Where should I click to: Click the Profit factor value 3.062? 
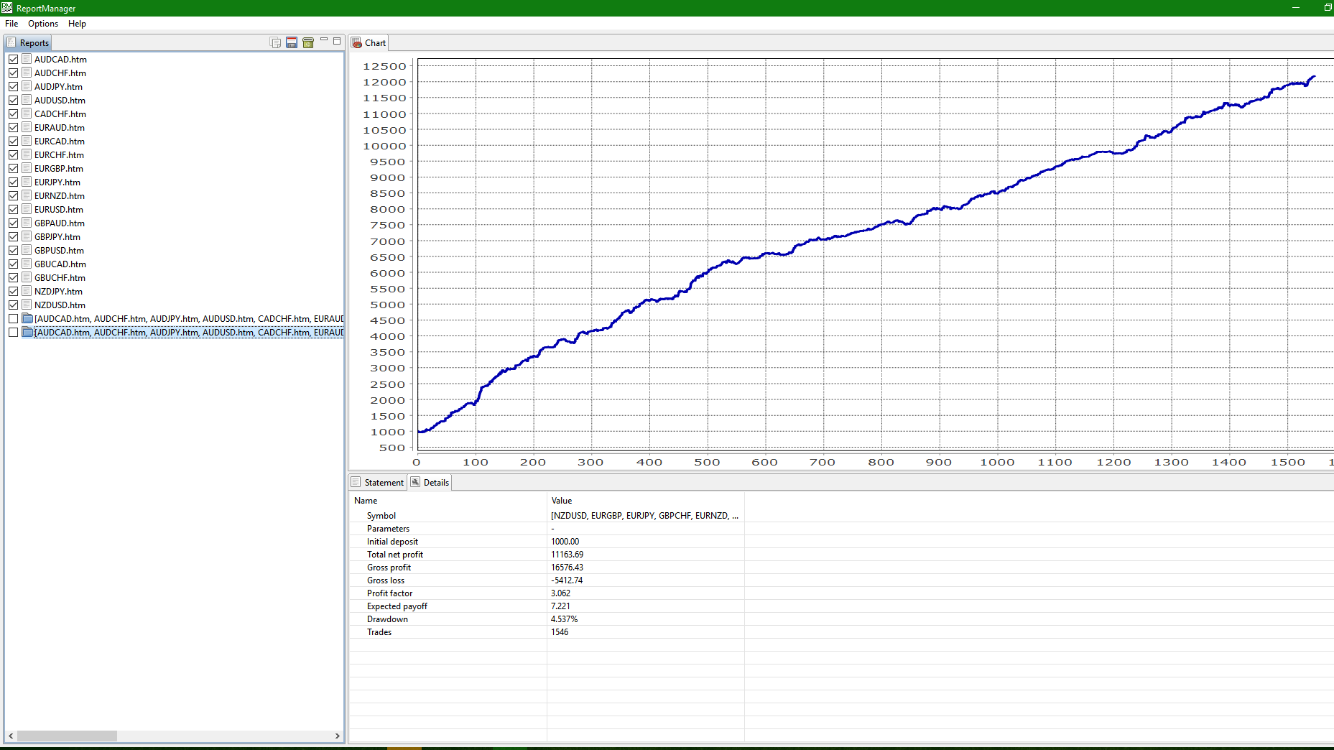coord(561,593)
